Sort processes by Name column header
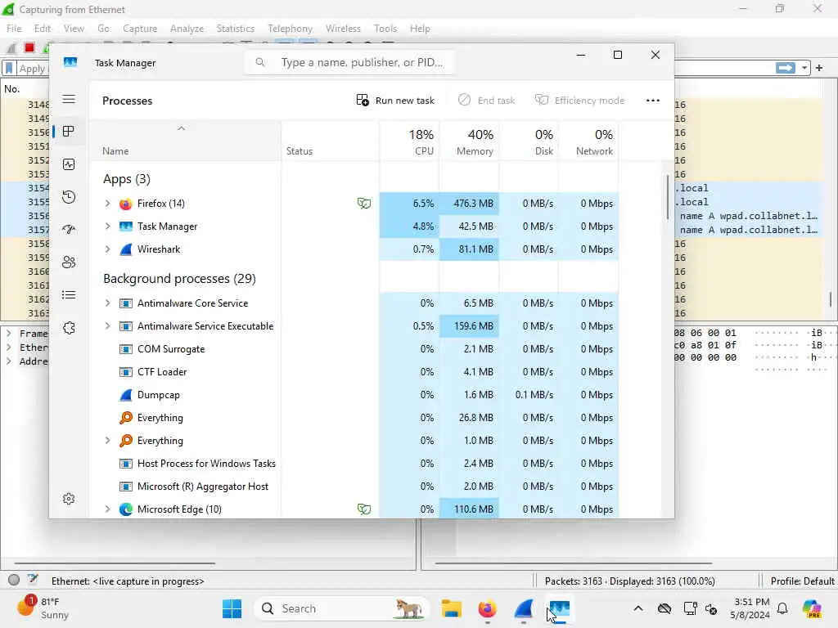Screen dimensions: 838x628 point(185,141)
